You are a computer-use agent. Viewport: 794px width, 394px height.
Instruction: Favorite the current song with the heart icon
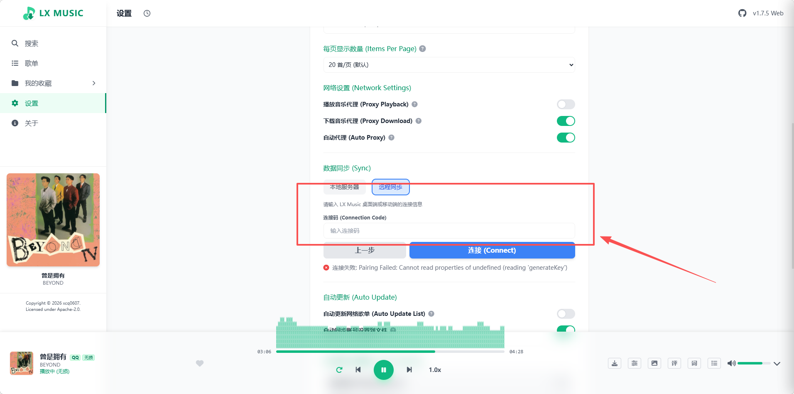tap(200, 363)
